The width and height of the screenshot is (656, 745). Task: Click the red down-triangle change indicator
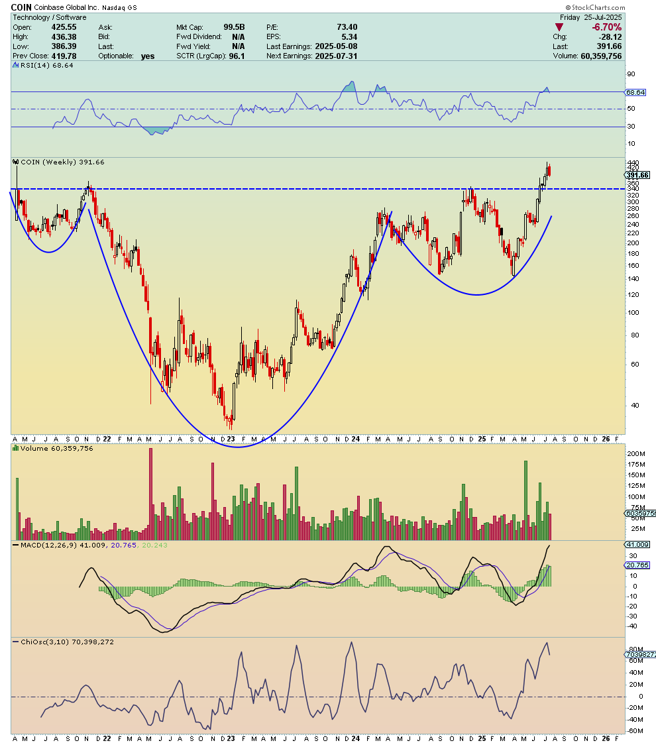coord(559,28)
